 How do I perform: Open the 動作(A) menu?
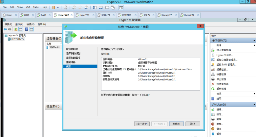click(x=19, y=24)
